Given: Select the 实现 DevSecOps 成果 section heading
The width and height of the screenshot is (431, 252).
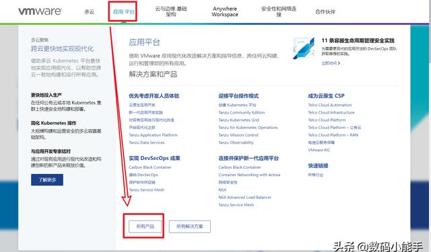Looking at the screenshot, I should 154,158.
